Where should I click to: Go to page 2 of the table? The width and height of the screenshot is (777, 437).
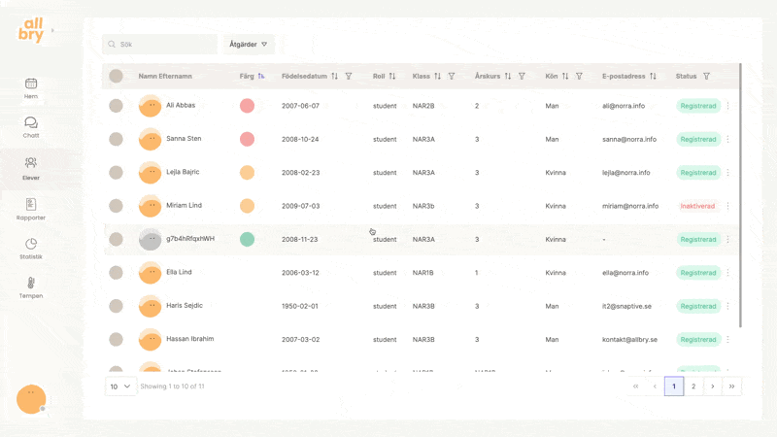click(x=693, y=387)
